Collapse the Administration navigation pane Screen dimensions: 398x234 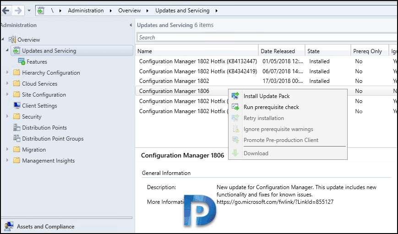131,25
